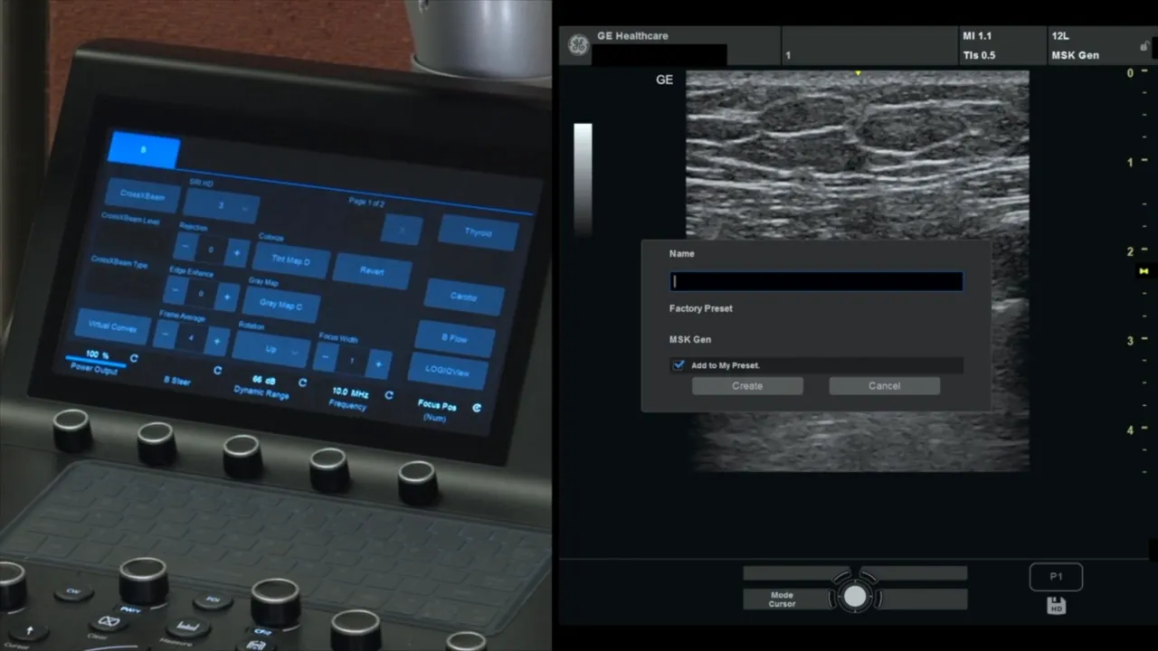Cancel the preset creation dialog
The image size is (1158, 651).
884,385
